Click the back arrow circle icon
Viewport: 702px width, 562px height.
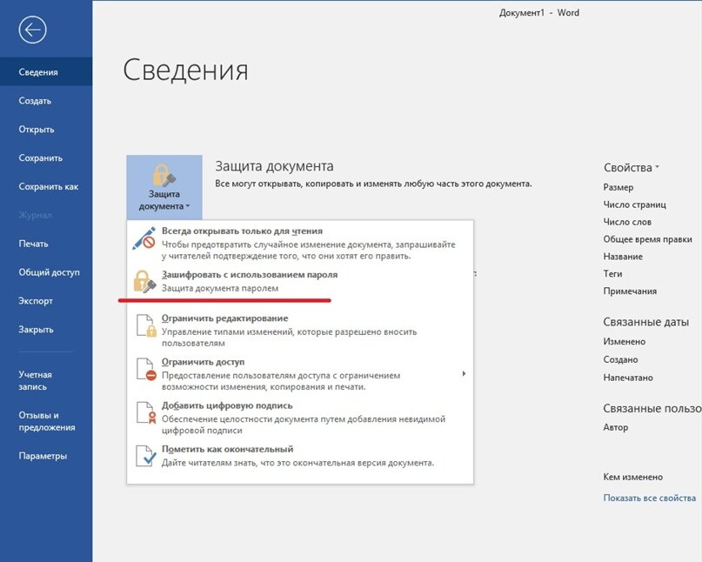click(x=32, y=30)
